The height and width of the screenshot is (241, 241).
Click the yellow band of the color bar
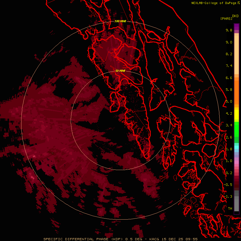click(x=236, y=115)
